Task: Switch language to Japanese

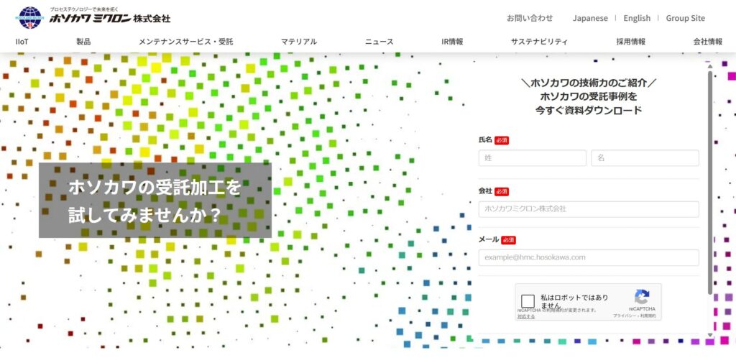Action: click(590, 18)
